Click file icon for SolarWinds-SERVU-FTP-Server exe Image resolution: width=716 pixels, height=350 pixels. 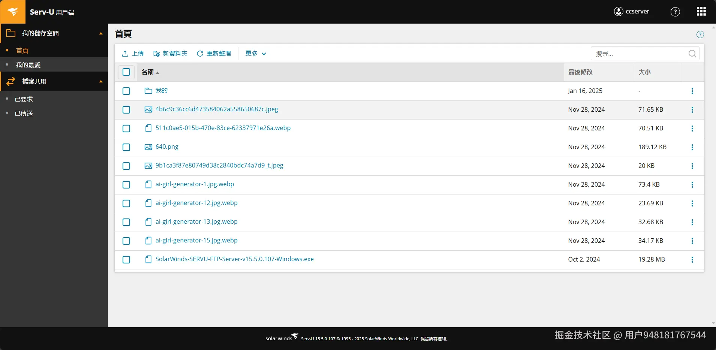click(148, 259)
